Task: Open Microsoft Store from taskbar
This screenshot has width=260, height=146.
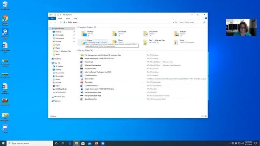Action: coord(83,143)
